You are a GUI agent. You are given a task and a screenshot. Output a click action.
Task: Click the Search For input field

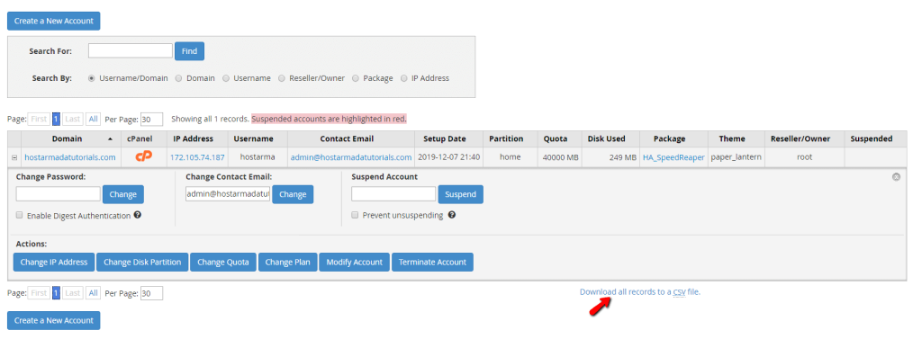131,50
